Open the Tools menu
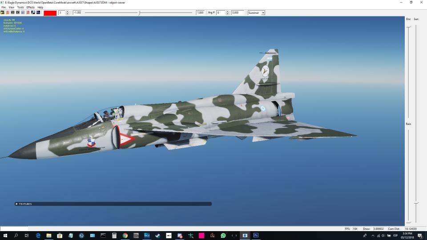Viewport: 427px width, 240px height. point(20,8)
